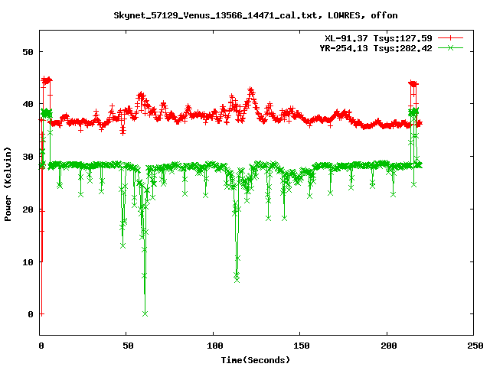Click the red legend line sample
Screen dimensions: 490x367
pos(450,38)
